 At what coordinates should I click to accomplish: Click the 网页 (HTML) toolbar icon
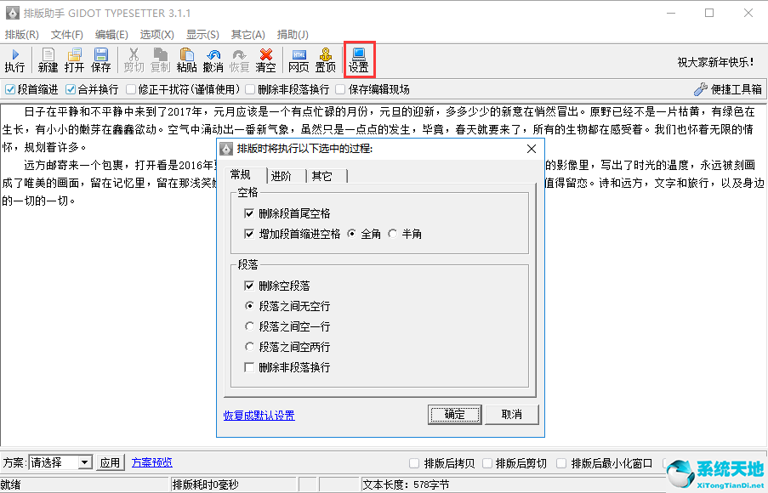point(299,59)
